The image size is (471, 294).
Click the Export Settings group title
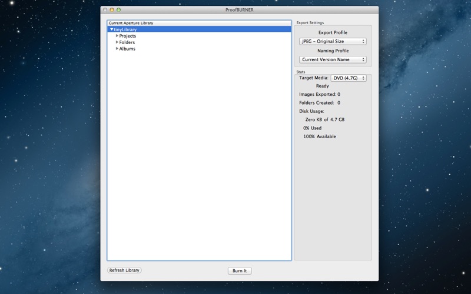[x=310, y=22]
